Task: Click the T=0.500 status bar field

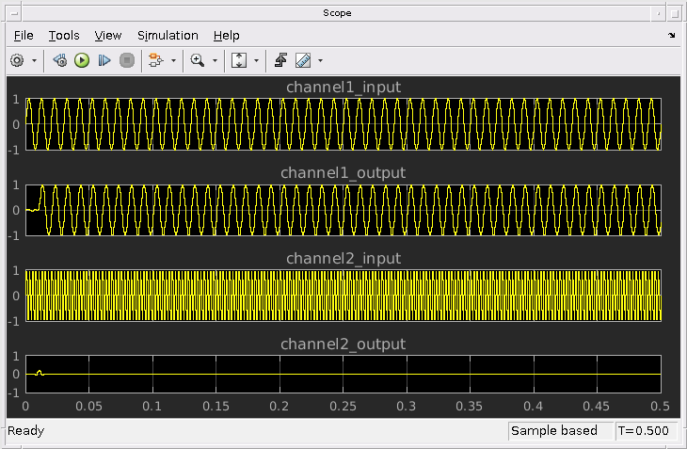Action: pos(645,431)
